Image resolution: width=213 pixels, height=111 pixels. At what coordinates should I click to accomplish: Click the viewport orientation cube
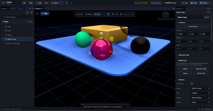click(x=166, y=14)
